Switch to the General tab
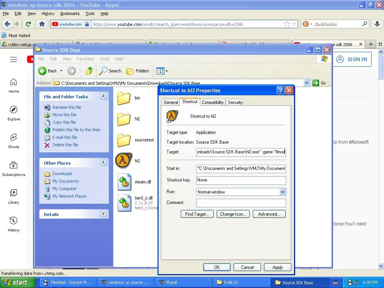Viewport: 384px width, 288px height. [171, 102]
